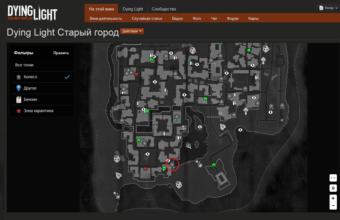The height and width of the screenshot is (220, 340).
Task: Open Случайная статья
Action: [147, 18]
